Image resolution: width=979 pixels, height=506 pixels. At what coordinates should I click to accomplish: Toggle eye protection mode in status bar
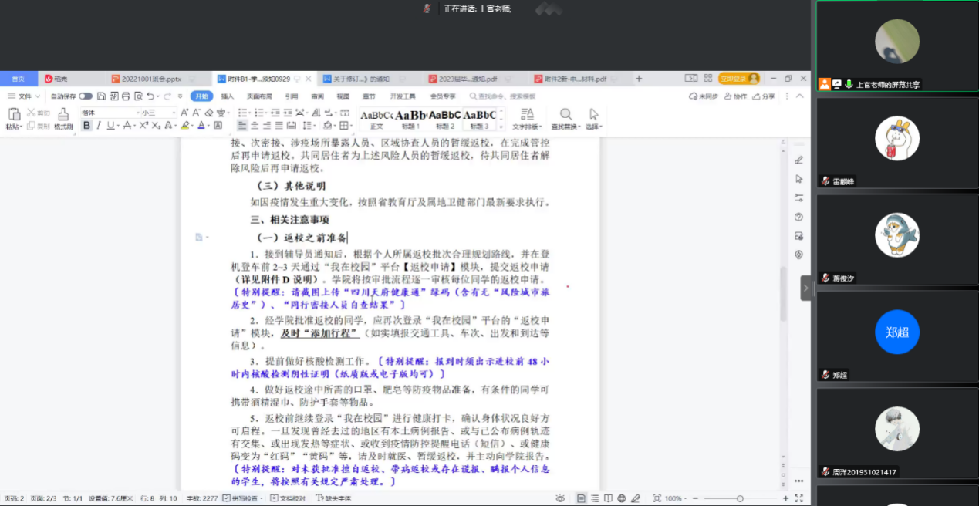click(x=560, y=498)
